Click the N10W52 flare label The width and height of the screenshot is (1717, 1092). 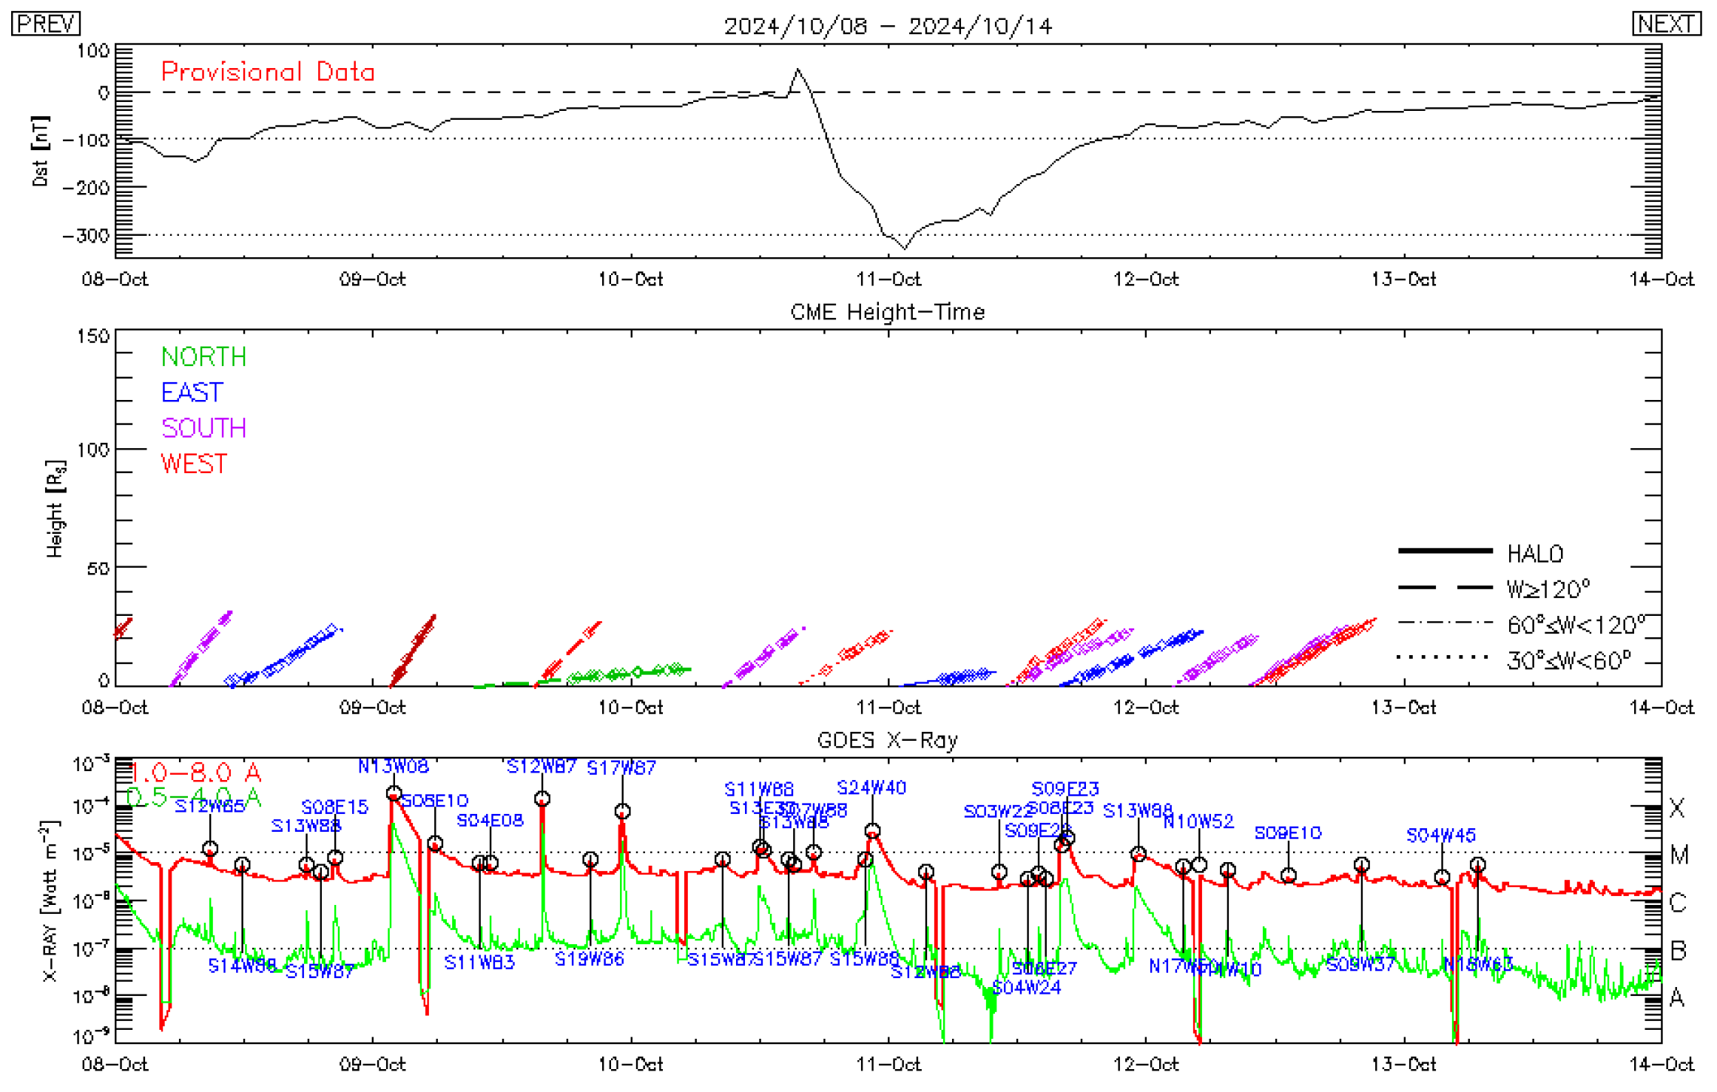(1198, 822)
